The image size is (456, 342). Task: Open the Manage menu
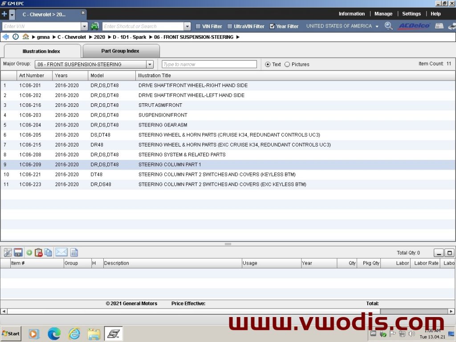click(x=383, y=14)
